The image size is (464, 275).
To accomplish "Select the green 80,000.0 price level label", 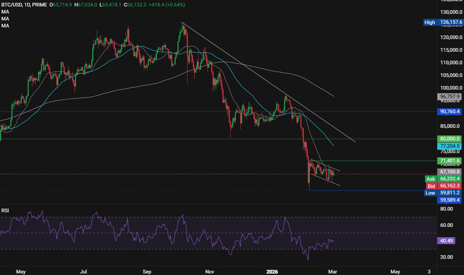I will (x=451, y=139).
